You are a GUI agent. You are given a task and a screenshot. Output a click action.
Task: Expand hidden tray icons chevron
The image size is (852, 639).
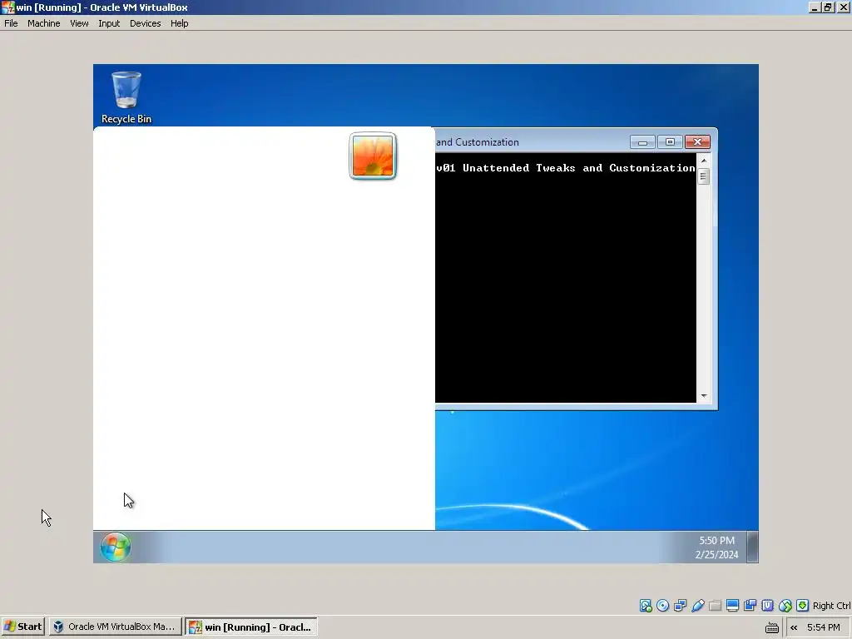(x=794, y=627)
